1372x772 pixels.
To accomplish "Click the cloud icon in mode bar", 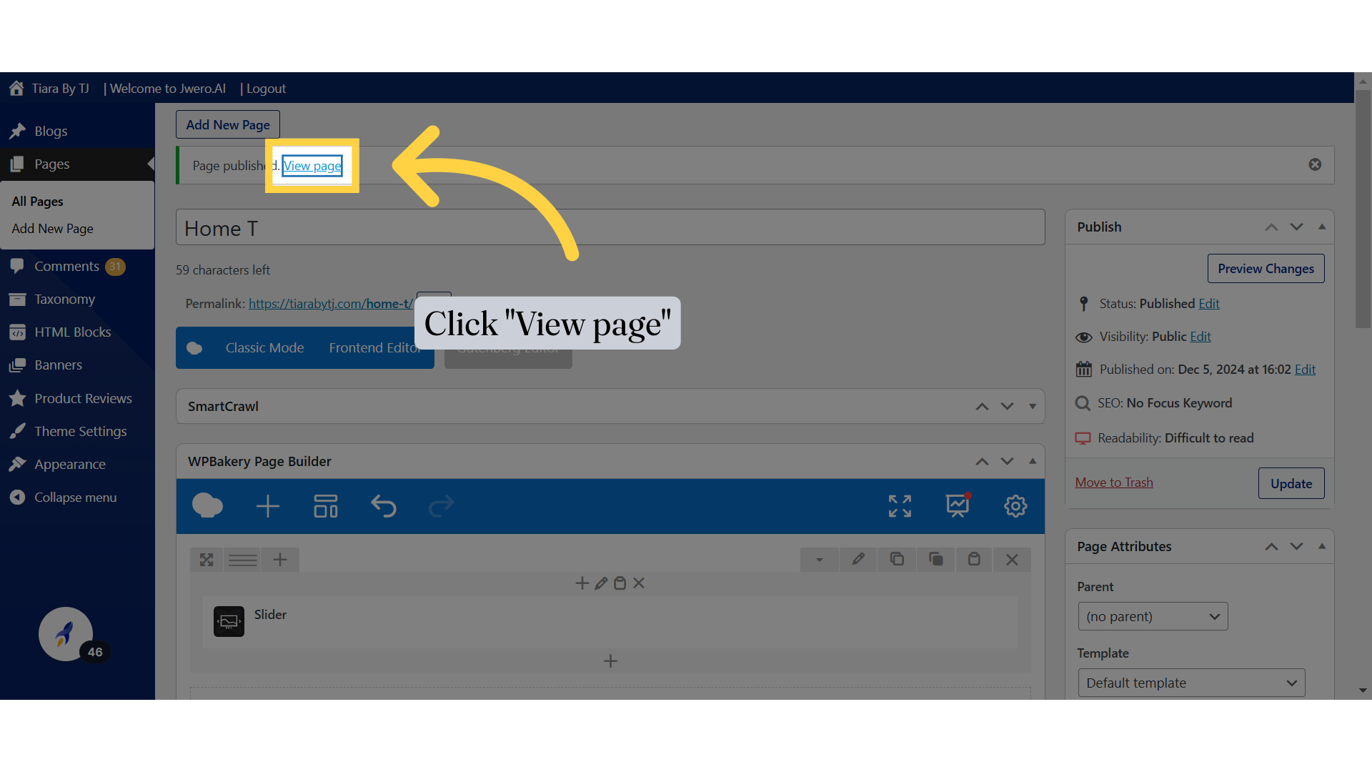I will click(194, 348).
